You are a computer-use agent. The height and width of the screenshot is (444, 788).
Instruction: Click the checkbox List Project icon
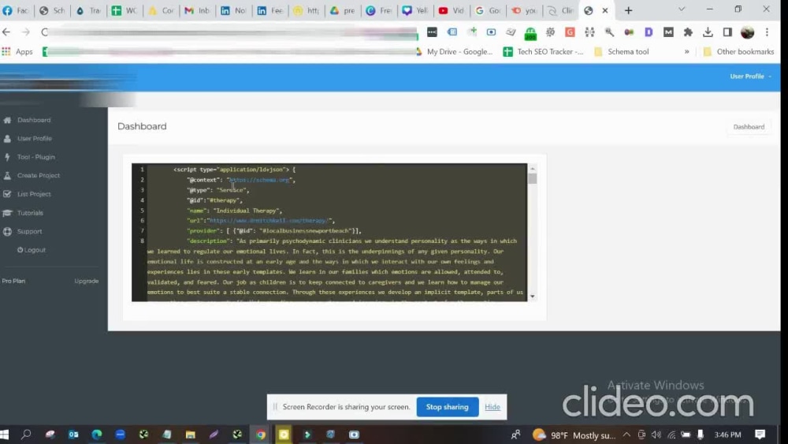tap(7, 194)
